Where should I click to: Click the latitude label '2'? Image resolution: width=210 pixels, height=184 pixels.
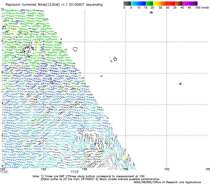(x=2, y=135)
